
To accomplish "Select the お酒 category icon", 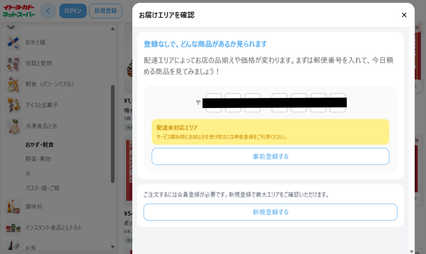I will pyautogui.click(x=13, y=246).
